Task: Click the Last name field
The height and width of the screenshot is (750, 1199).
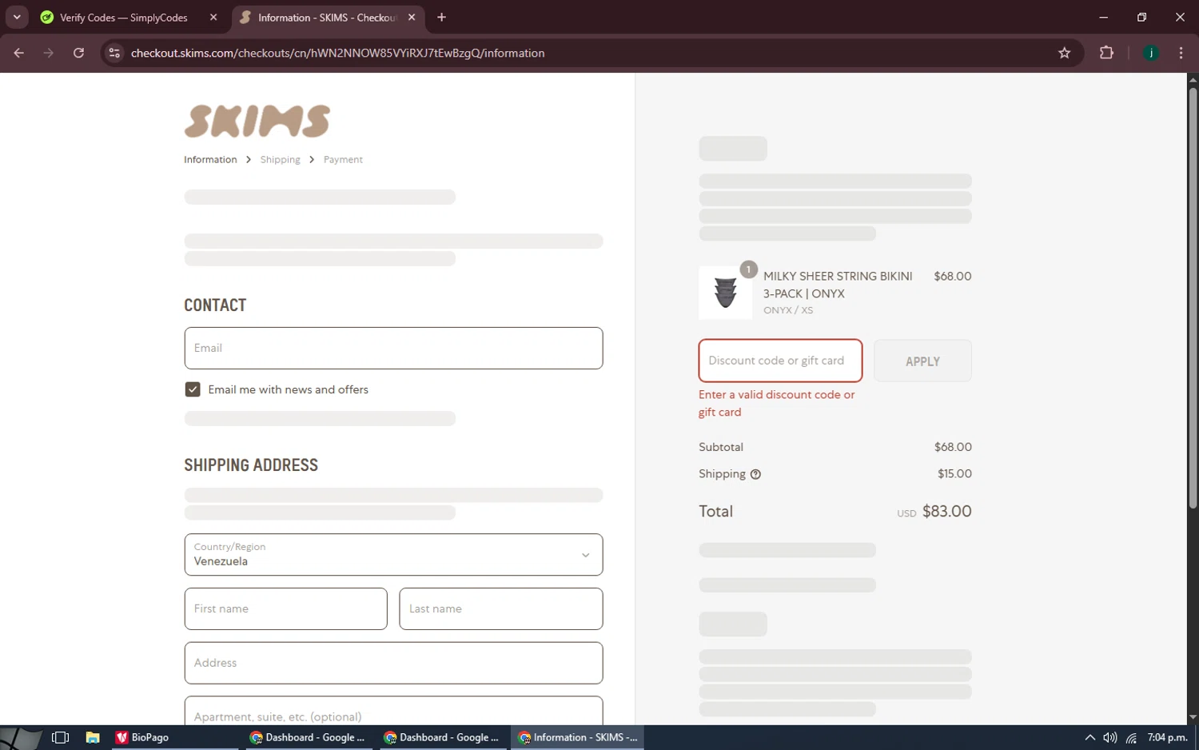Action: [x=500, y=608]
